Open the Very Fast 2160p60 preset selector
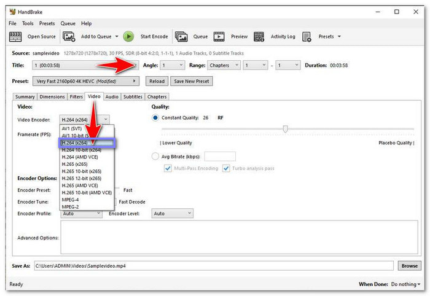 pyautogui.click(x=86, y=81)
